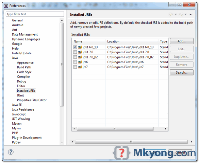Open JUnit preferences
The width and height of the screenshot is (199, 163).
click(x=20, y=95)
